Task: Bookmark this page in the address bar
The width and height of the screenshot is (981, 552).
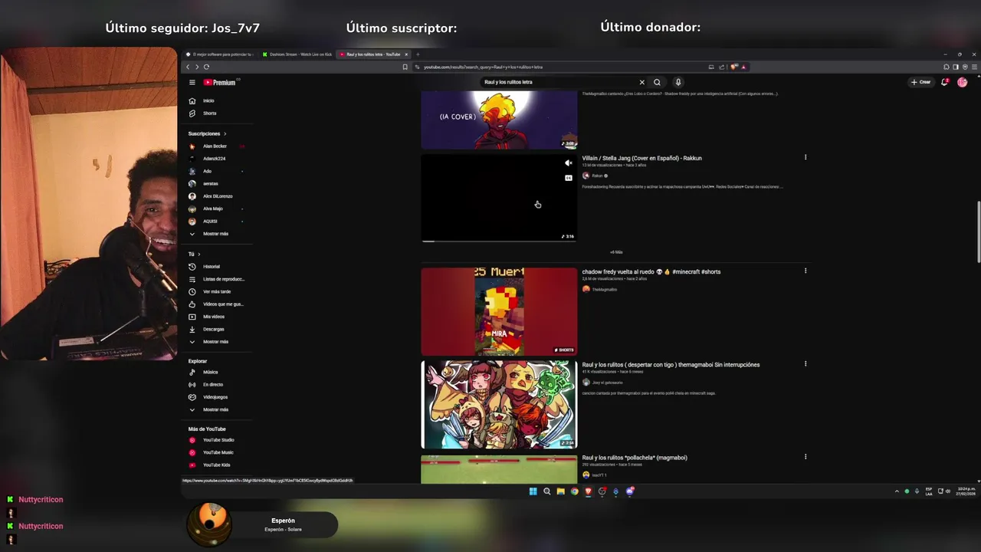Action: click(x=405, y=67)
